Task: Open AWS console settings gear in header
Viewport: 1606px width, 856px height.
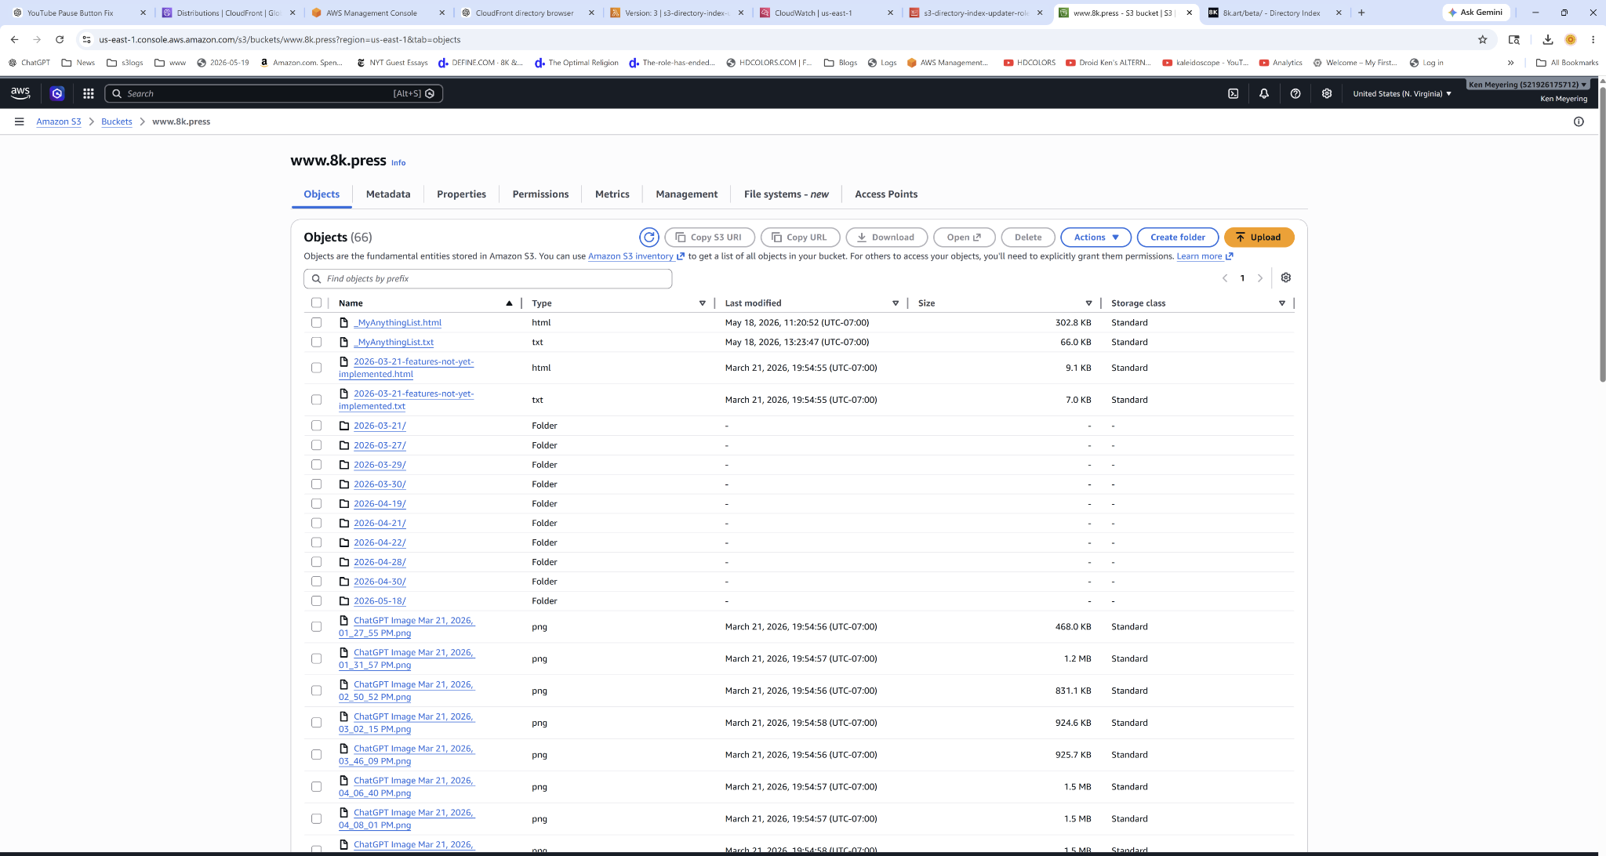Action: pyautogui.click(x=1327, y=93)
